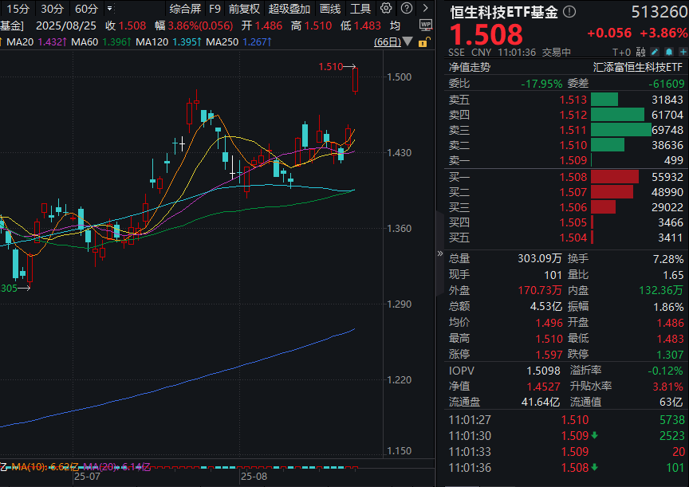Open help via the question mark icon

click(x=407, y=9)
